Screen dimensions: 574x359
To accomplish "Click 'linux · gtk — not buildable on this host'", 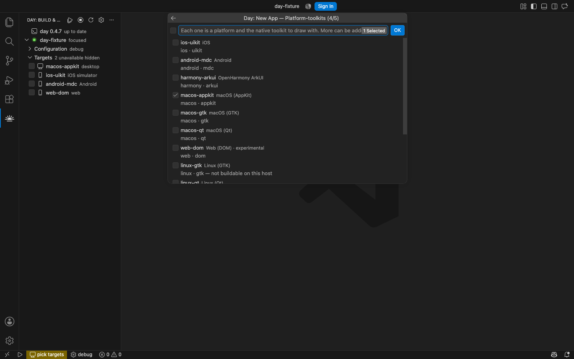I will coord(226,173).
